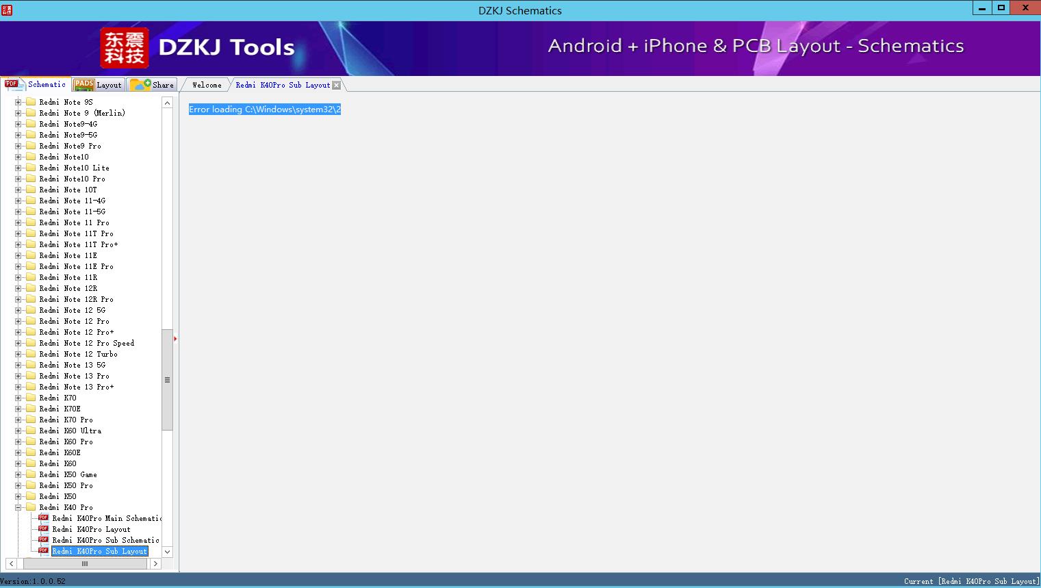This screenshot has height=588, width=1041.
Task: Expand the Redmi Note9-4G folder
Action: [x=18, y=124]
